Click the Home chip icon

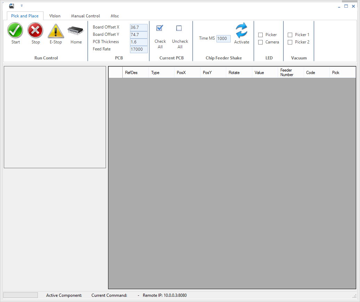point(76,31)
